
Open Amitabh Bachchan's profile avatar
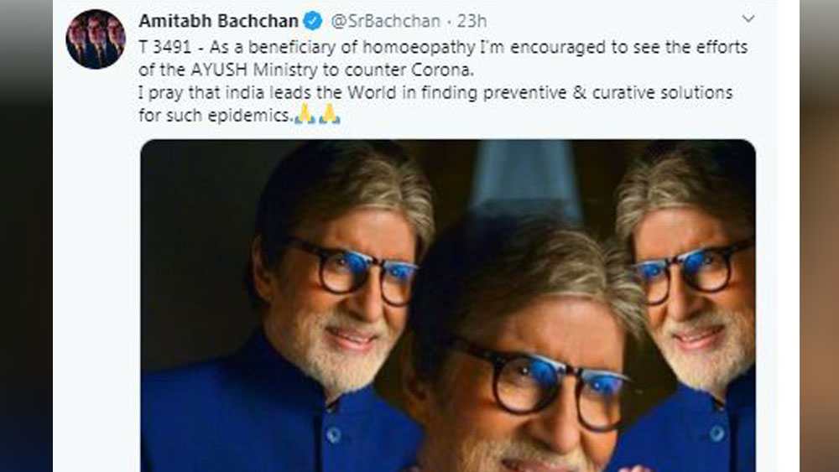(x=95, y=39)
